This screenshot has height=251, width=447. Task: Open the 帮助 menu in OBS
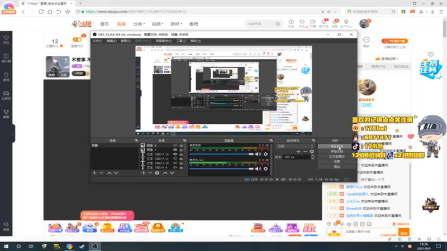coord(196,41)
